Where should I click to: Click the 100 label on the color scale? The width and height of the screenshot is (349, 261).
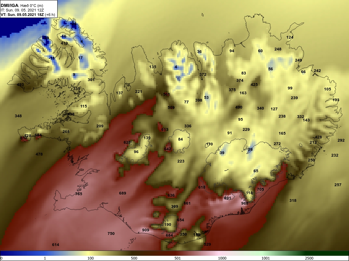[90, 258]
